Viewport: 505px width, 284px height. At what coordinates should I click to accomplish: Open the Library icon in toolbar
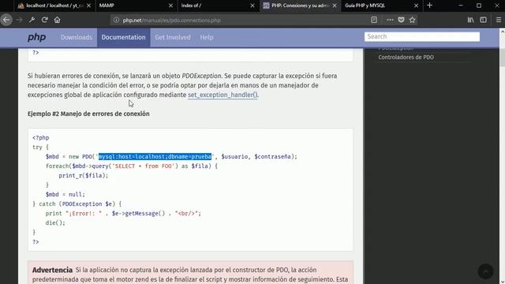470,20
